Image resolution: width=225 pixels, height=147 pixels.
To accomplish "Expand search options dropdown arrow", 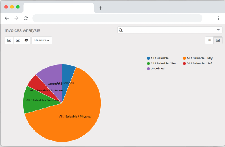I will point(218,30).
